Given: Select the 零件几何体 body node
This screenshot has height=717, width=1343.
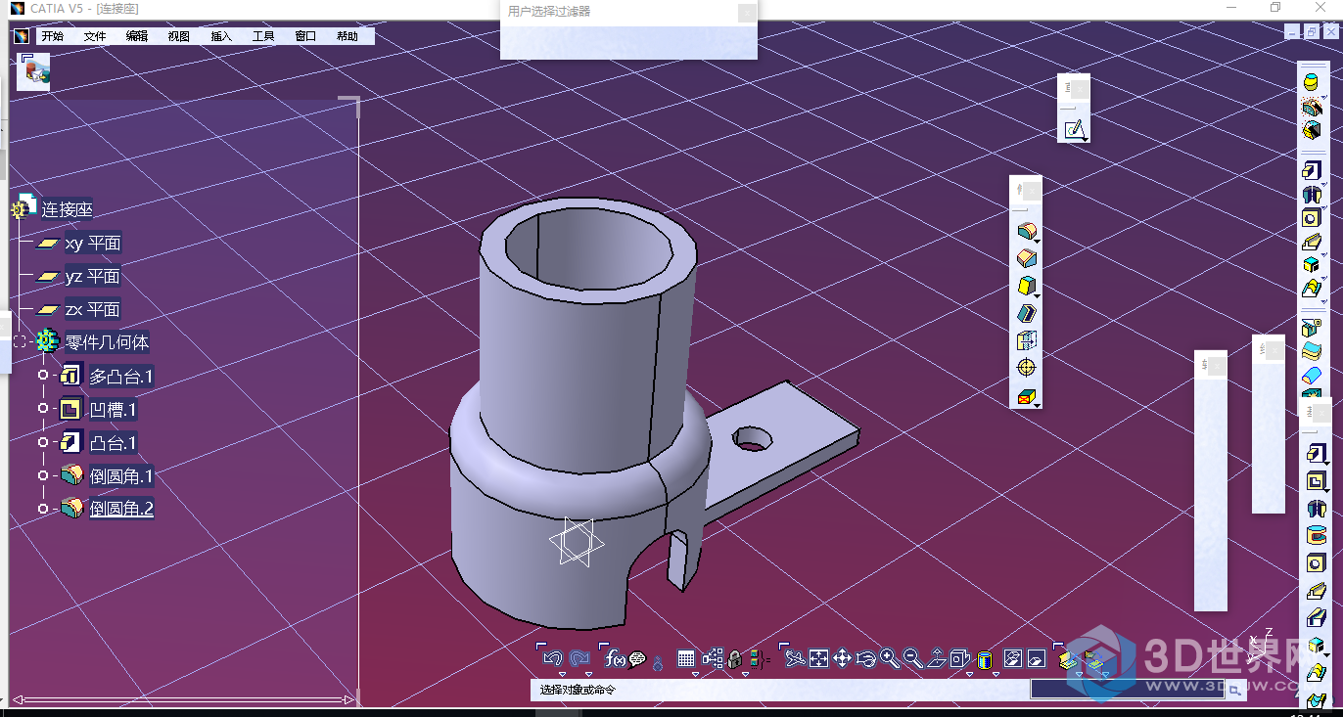Looking at the screenshot, I should (107, 342).
